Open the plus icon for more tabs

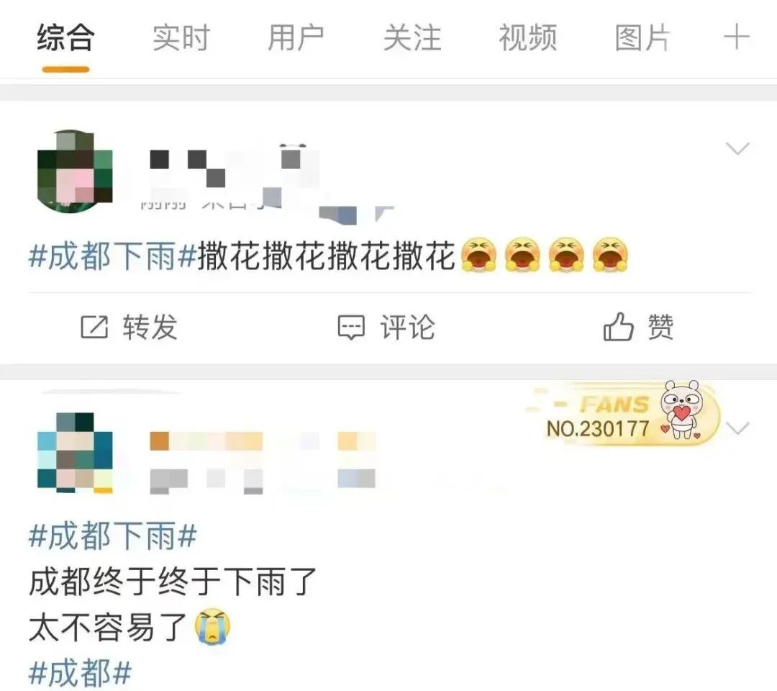(x=737, y=37)
